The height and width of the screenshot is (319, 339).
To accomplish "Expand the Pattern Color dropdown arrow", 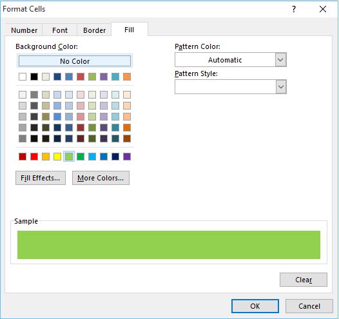I will click(x=280, y=60).
